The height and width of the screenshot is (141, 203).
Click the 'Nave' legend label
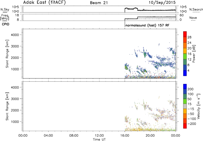(x=193, y=18)
